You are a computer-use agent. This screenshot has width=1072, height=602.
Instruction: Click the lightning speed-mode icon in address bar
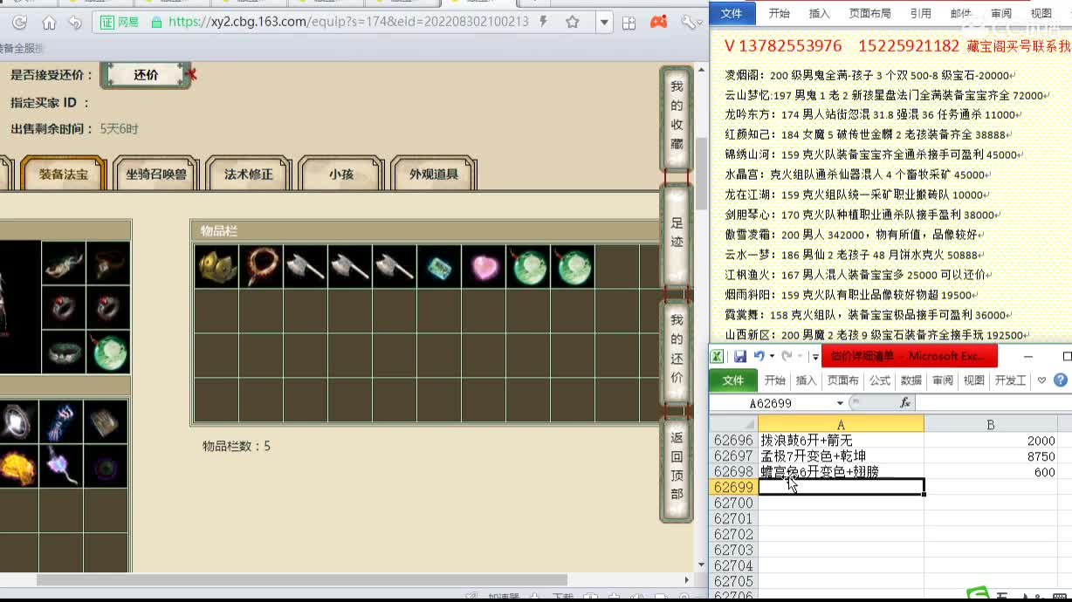pos(545,22)
